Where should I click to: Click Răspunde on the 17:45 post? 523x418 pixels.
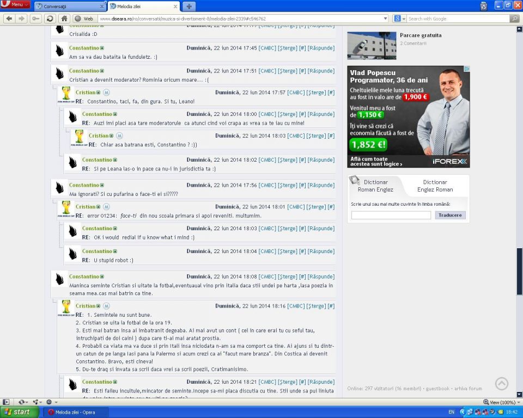click(x=321, y=48)
